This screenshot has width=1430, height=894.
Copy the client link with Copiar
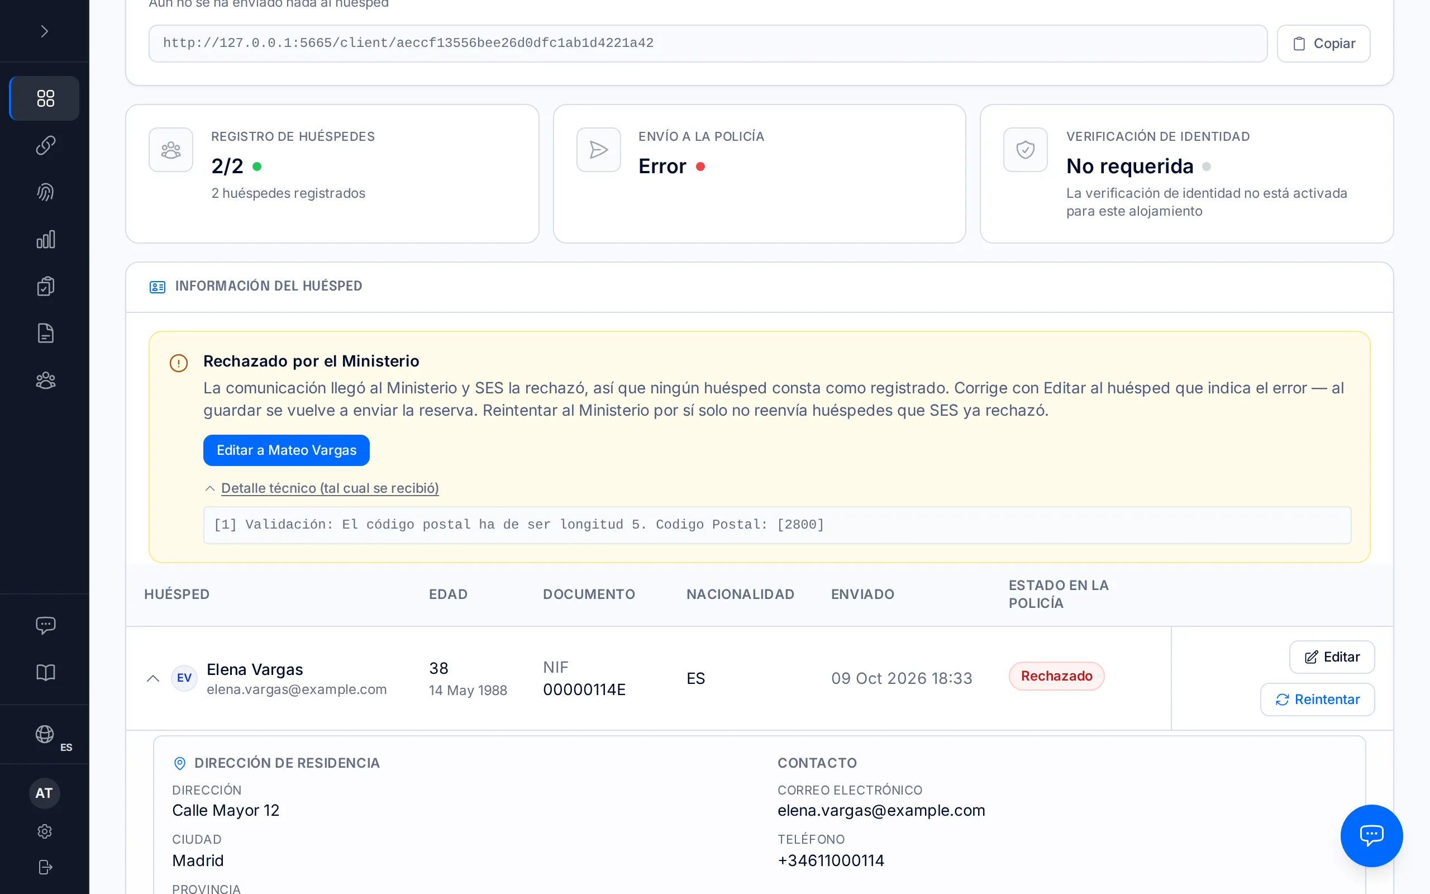pos(1323,43)
